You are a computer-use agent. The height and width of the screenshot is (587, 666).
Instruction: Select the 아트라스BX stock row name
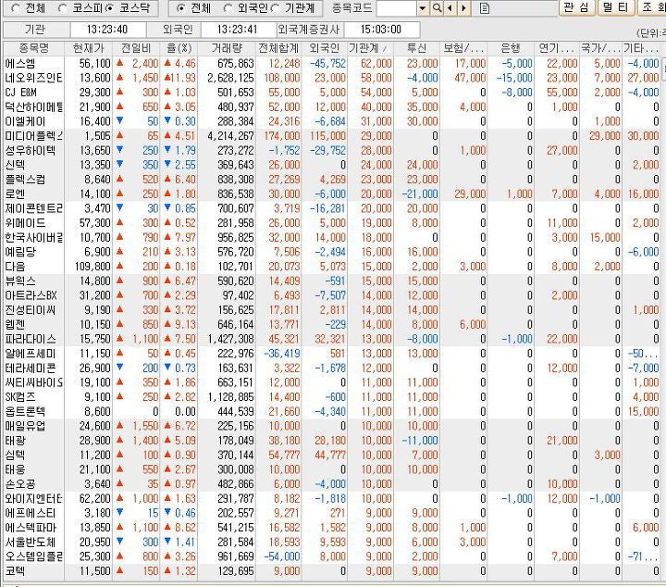[x=31, y=295]
